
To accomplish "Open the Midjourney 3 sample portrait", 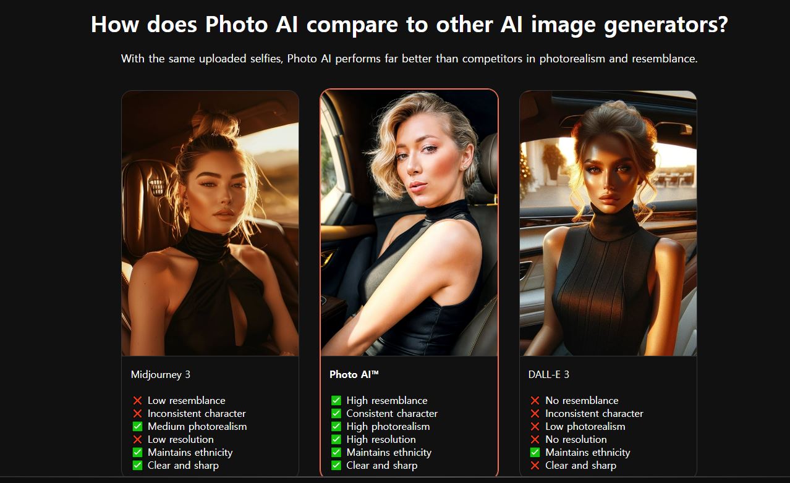I will [x=210, y=224].
